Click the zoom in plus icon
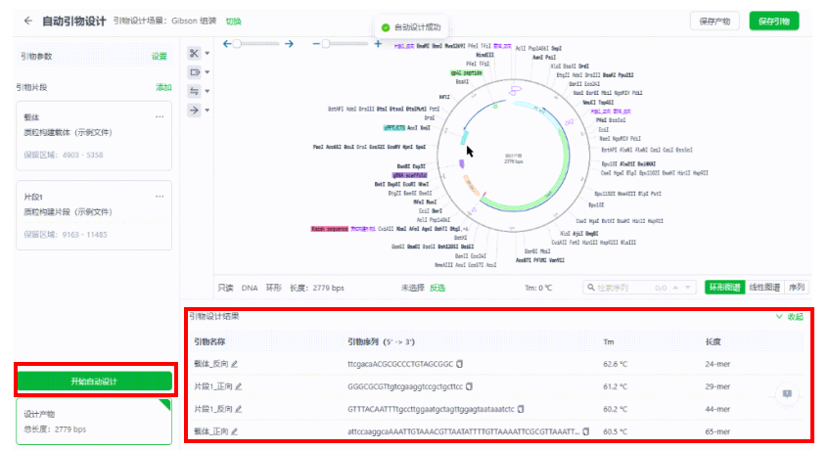This screenshot has height=450, width=829. (378, 44)
